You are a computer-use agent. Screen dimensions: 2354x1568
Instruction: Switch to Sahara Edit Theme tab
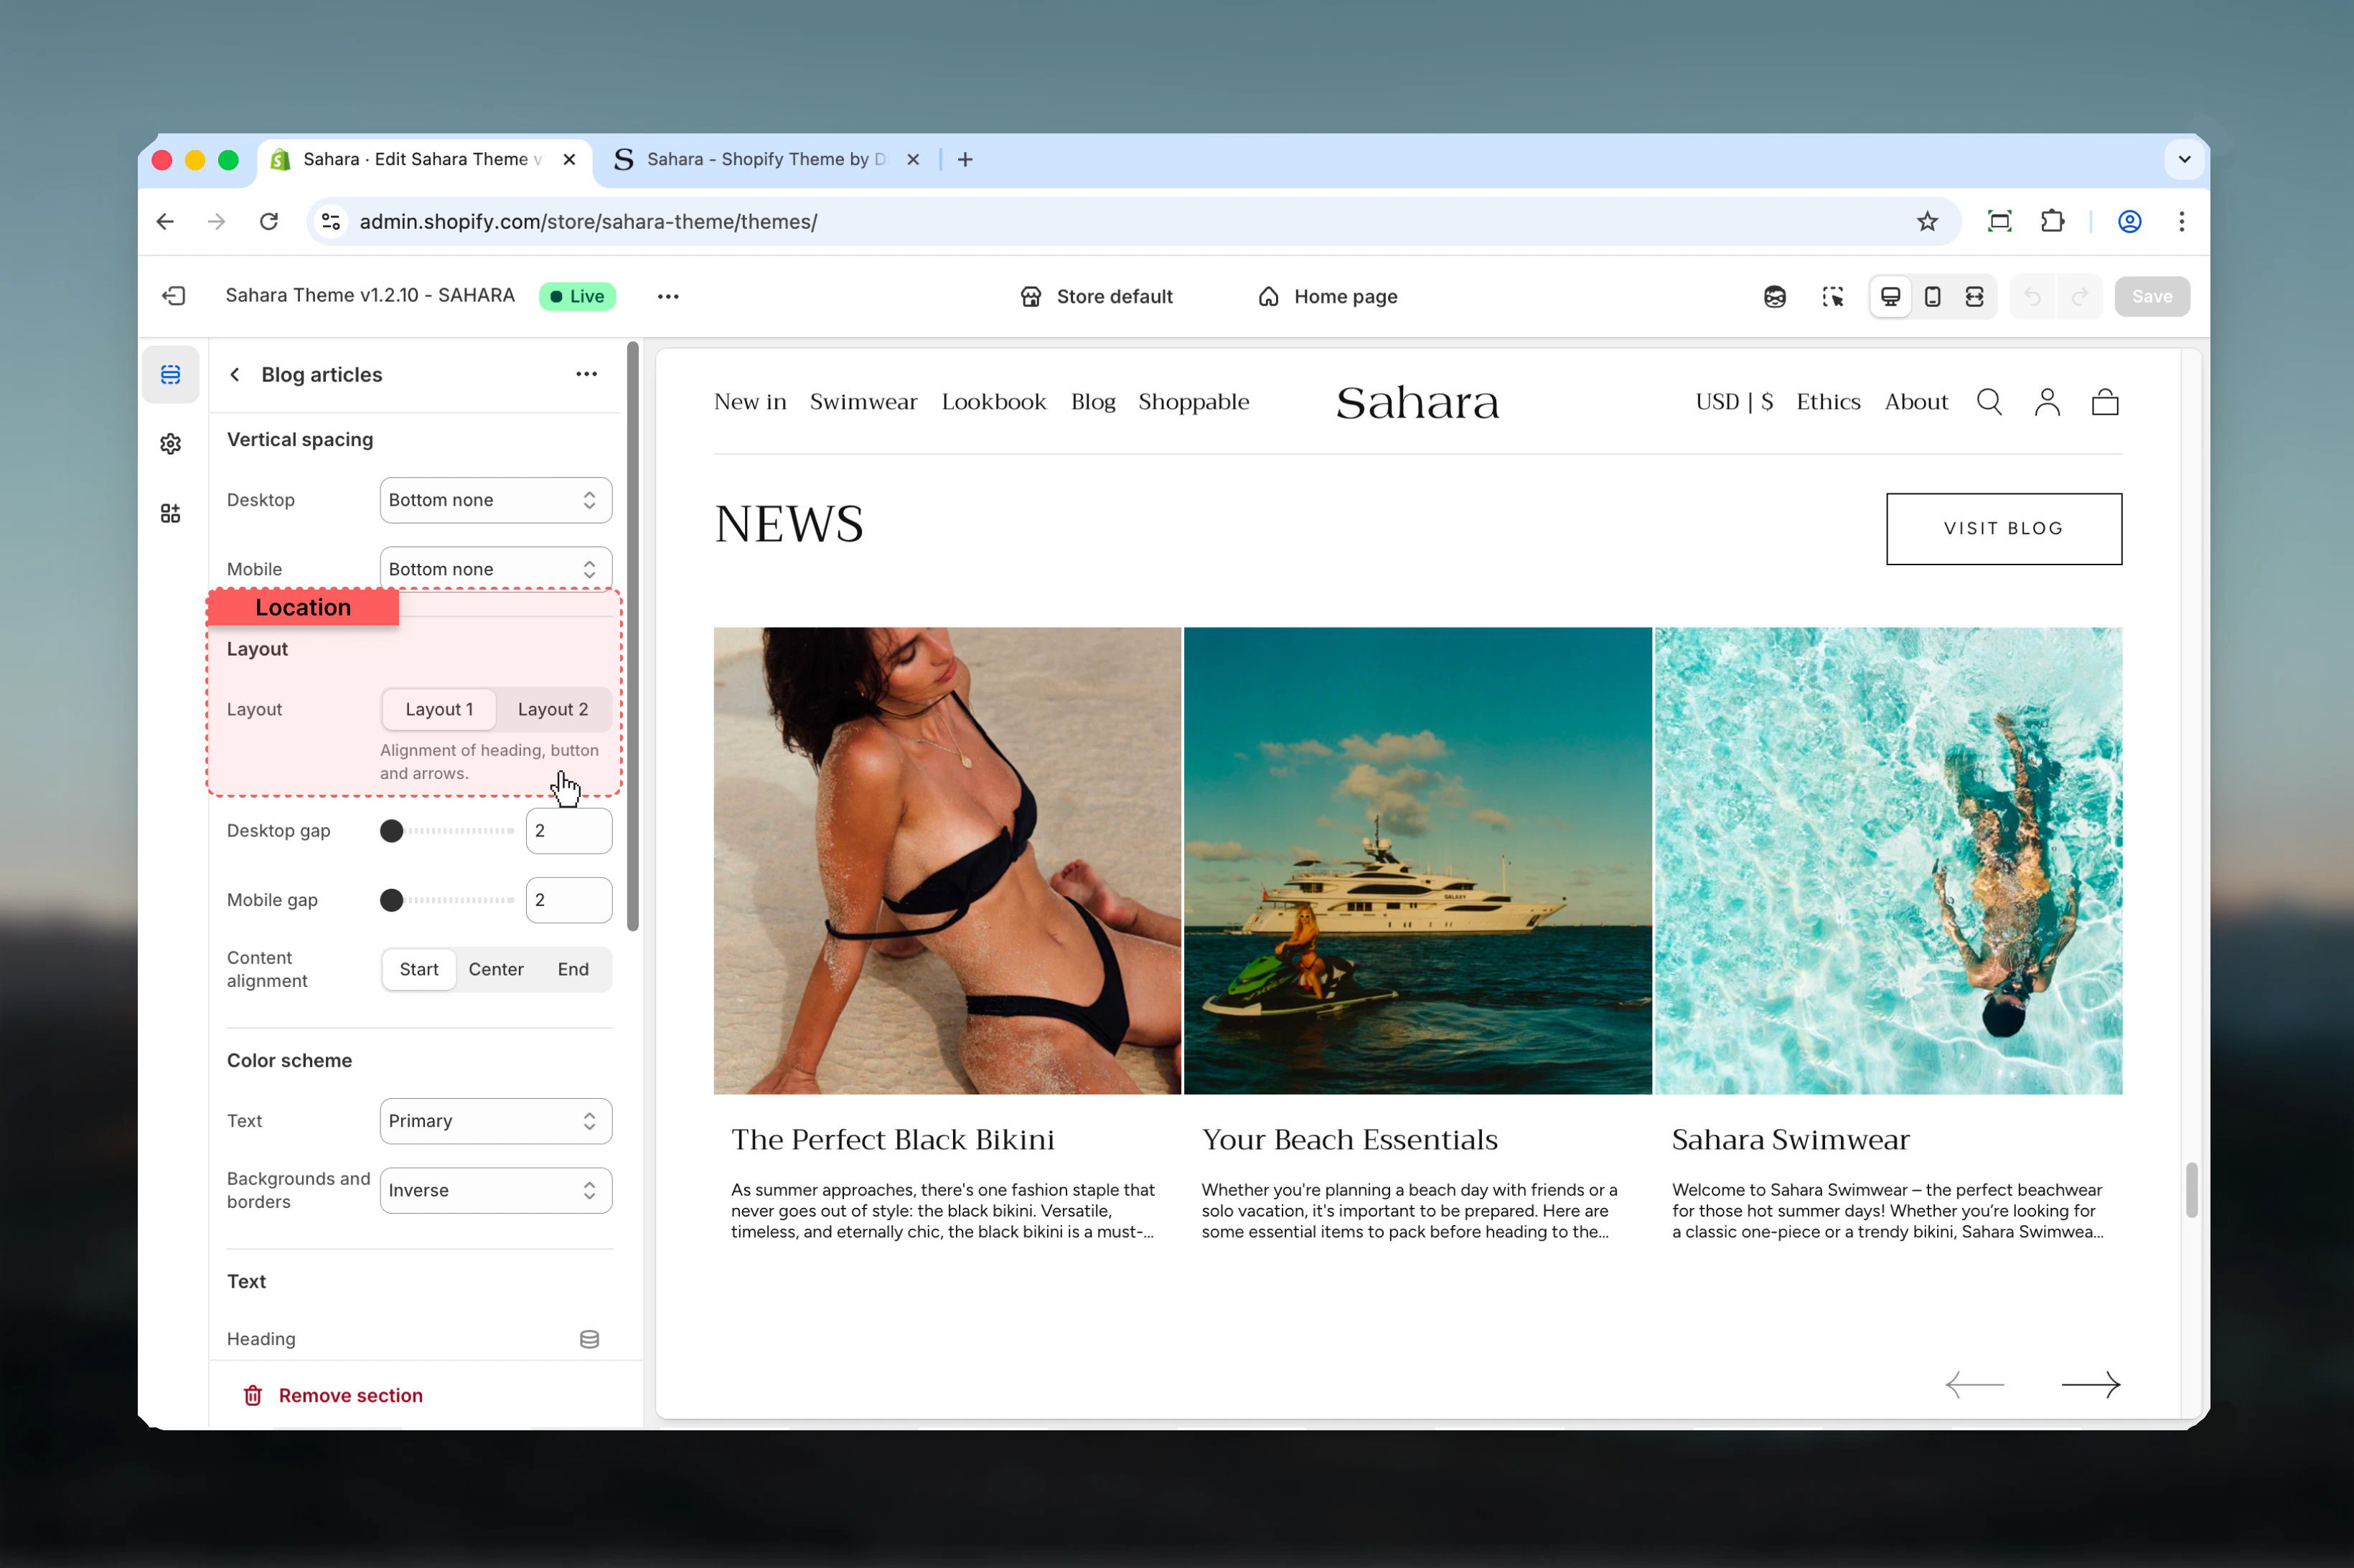425,159
